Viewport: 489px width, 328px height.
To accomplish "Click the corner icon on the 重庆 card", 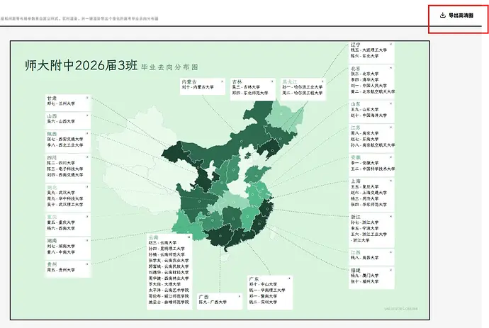I will 87,216.
